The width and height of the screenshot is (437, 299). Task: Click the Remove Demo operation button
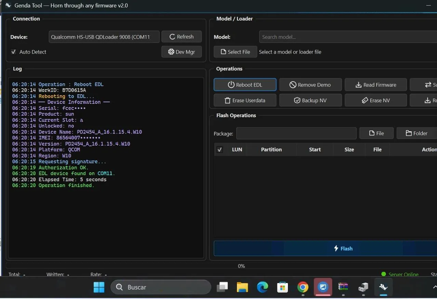(310, 85)
